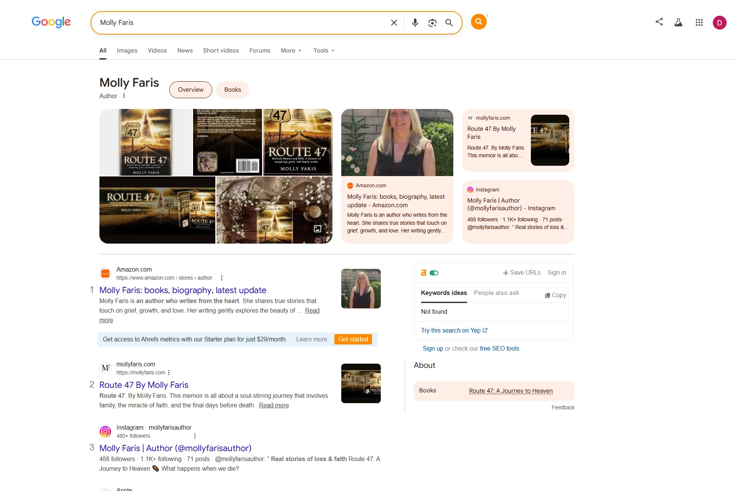This screenshot has width=737, height=491.
Task: Open the Route 47 road close-up cover image
Action: click(x=298, y=142)
